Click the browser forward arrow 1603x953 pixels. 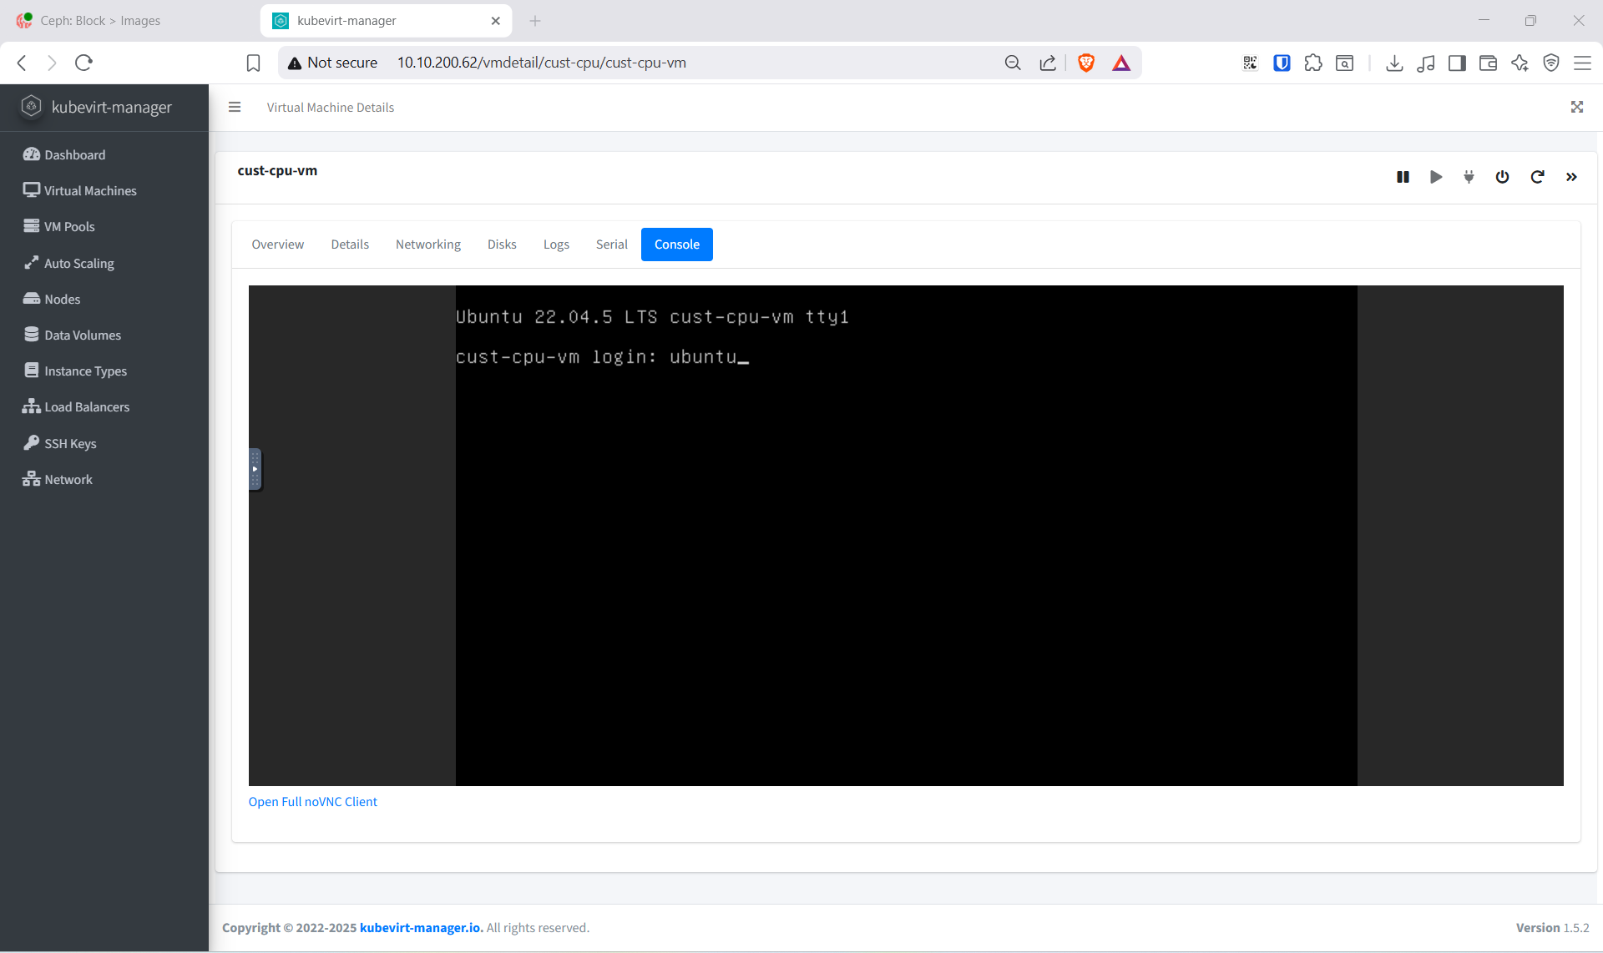coord(52,63)
